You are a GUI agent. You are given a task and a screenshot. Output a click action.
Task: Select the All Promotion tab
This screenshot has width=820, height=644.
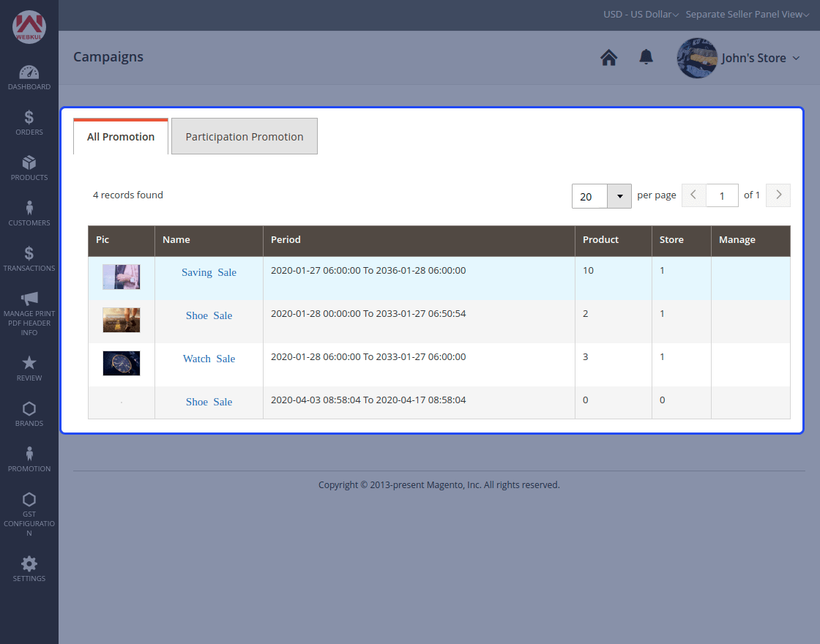121,137
